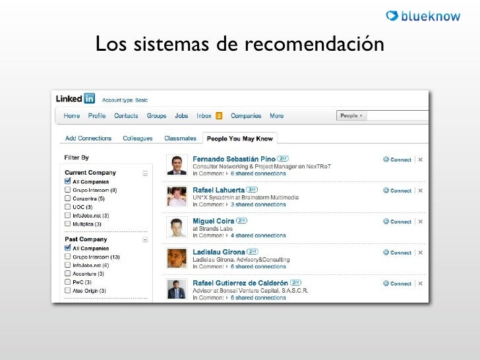Select People You May Know tab
Viewport: 480px width, 360px height.
coord(240,138)
